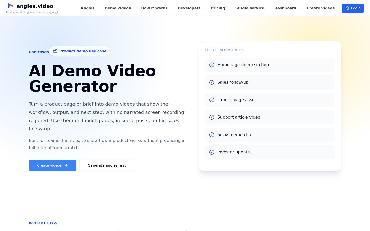
Task: Open the Studio service page
Action: (250, 8)
